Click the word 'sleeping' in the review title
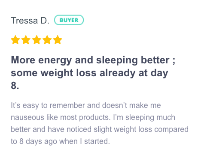 (117, 60)
